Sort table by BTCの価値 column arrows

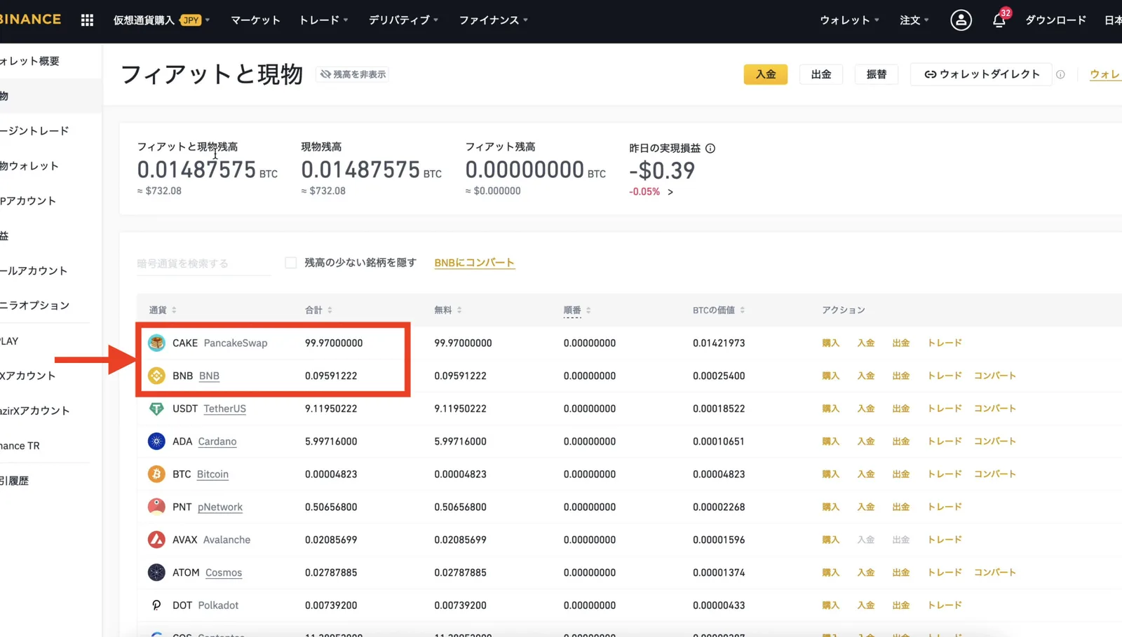[x=742, y=310]
